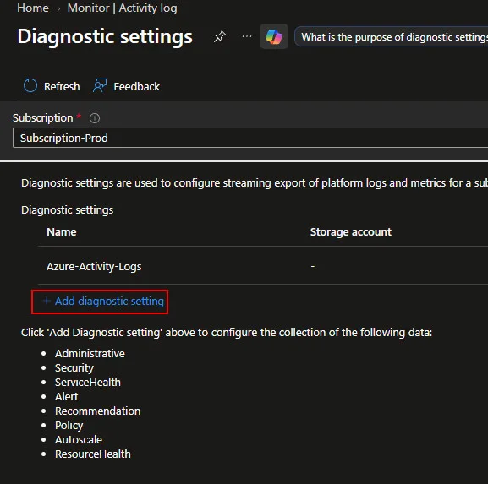Click the plus icon beside Add diagnostic setting

pyautogui.click(x=47, y=301)
